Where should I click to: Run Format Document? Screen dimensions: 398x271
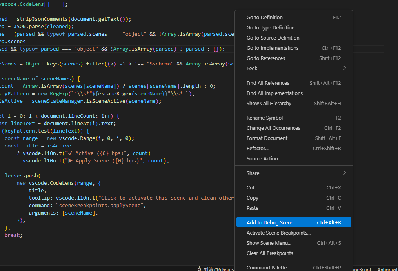click(x=294, y=138)
